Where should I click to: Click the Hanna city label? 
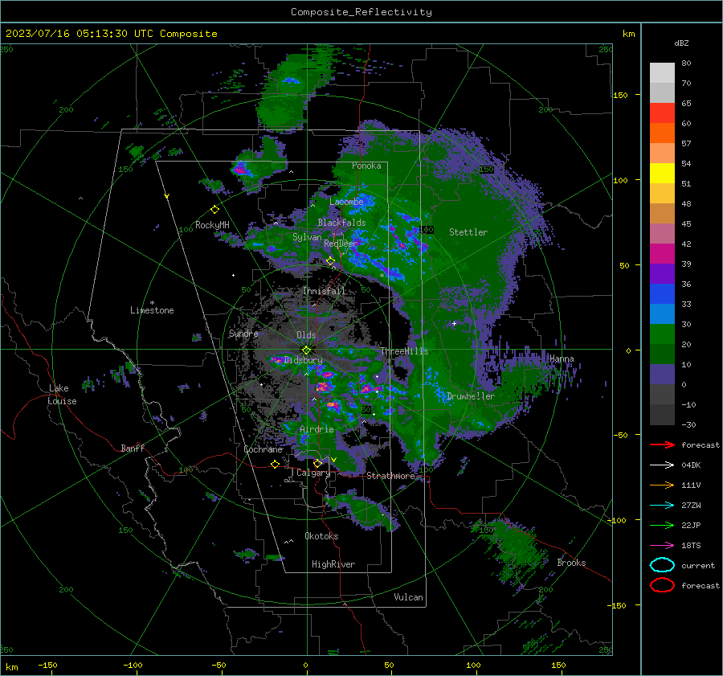[562, 358]
